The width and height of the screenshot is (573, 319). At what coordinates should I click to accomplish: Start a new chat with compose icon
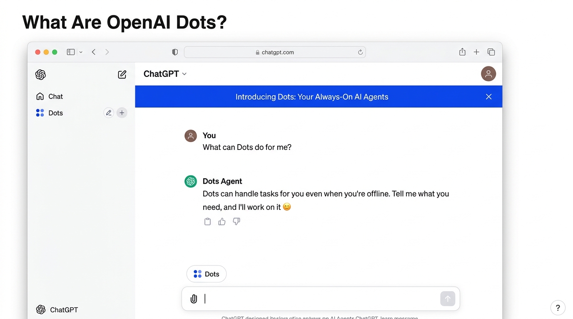coord(122,75)
